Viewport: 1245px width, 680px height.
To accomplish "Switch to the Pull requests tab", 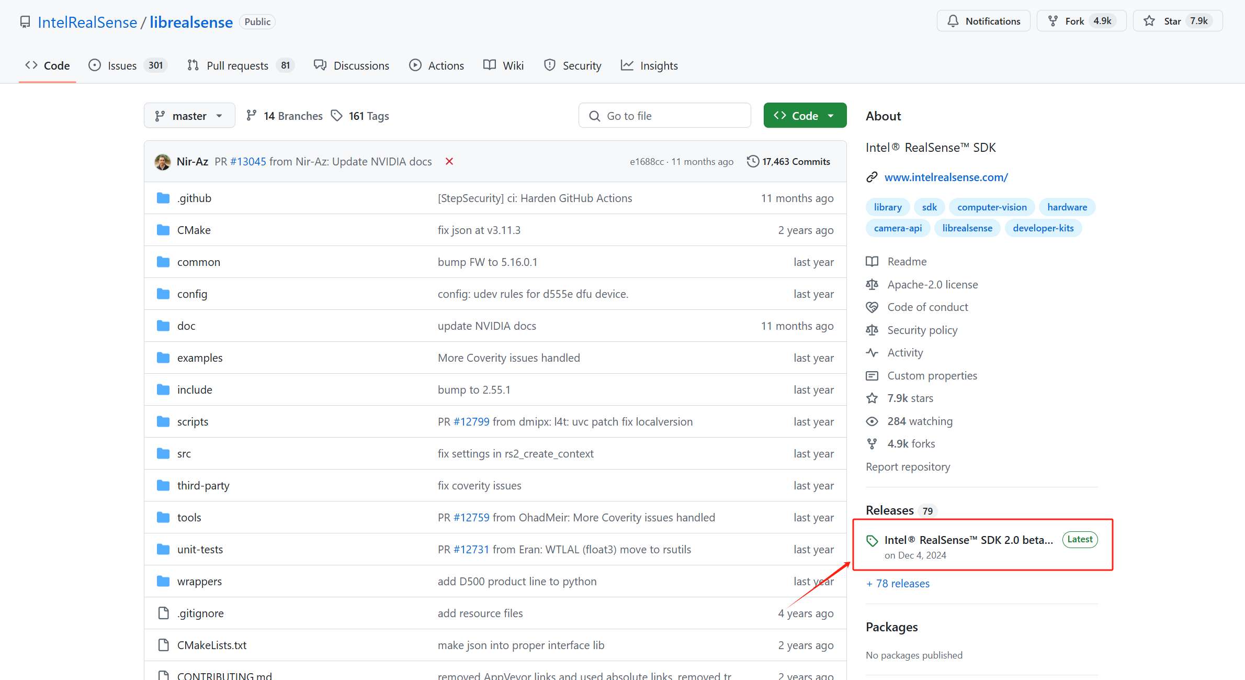I will (241, 65).
